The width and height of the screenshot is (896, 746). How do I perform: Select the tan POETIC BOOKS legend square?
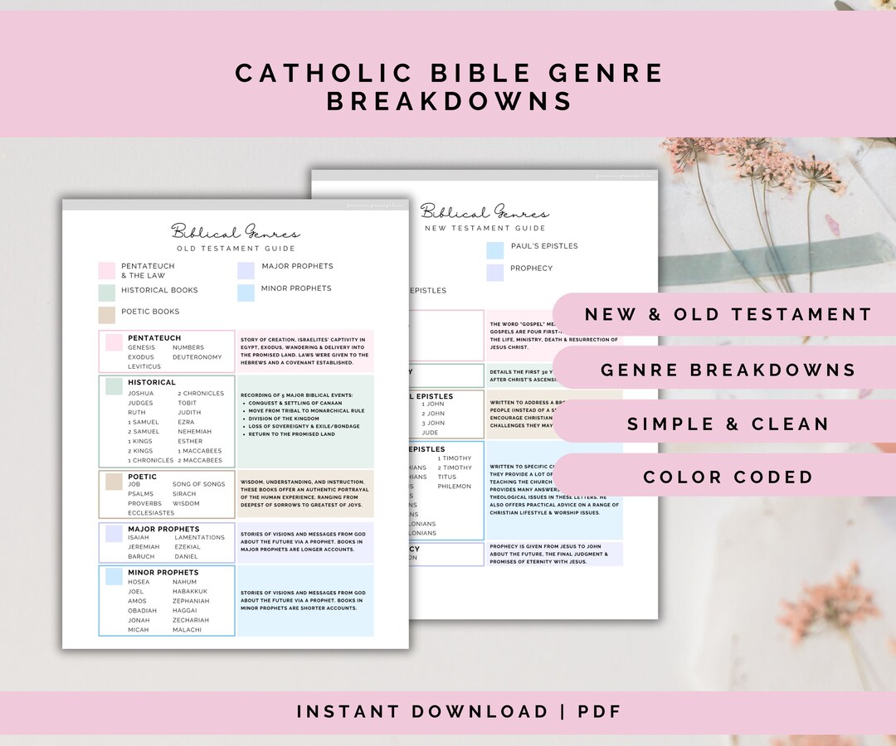pyautogui.click(x=106, y=312)
